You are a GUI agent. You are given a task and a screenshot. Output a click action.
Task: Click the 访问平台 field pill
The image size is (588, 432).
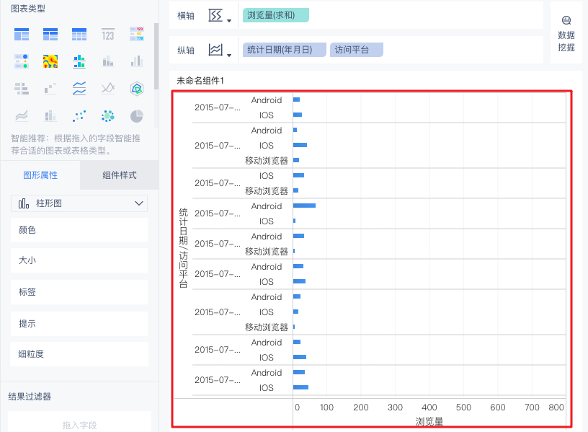pos(357,50)
